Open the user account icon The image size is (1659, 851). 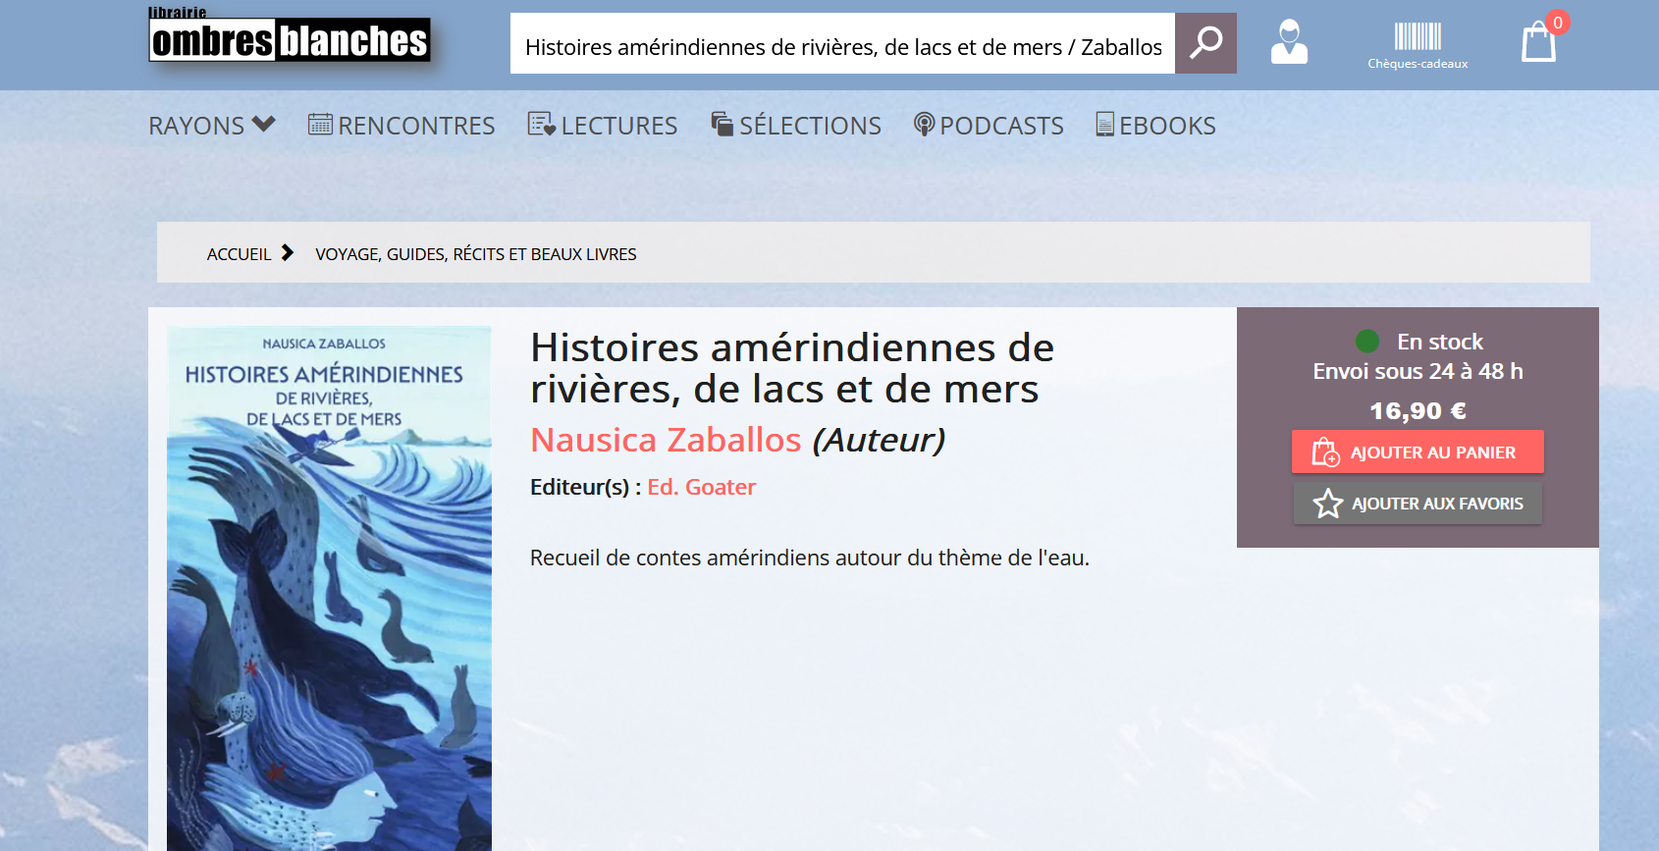tap(1289, 42)
